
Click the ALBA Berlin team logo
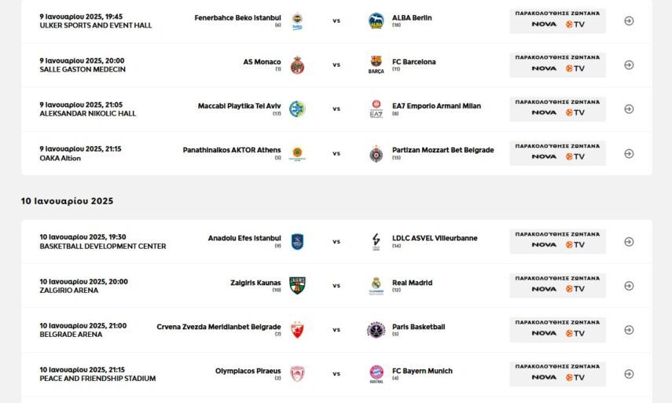(x=376, y=20)
